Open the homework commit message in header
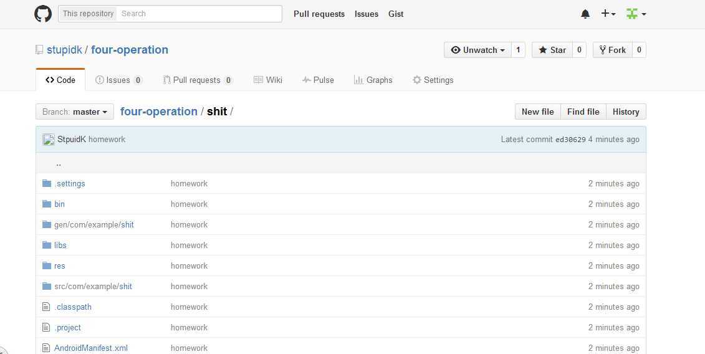Viewport: 705px width, 354px height. tap(107, 140)
